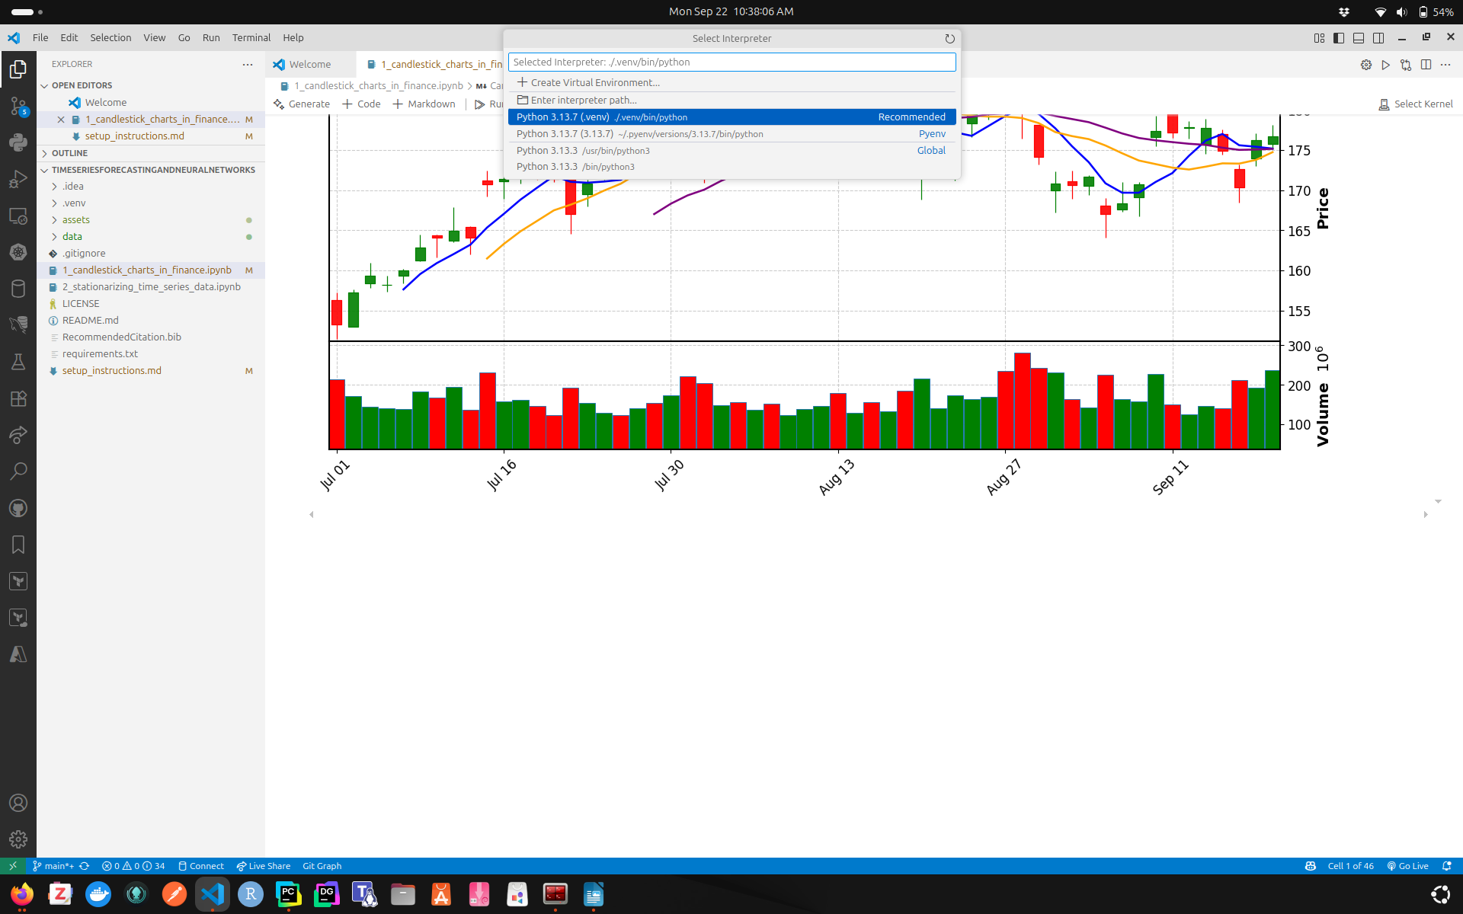Refresh the interpreter list
Image resolution: width=1463 pixels, height=914 pixels.
pos(949,39)
